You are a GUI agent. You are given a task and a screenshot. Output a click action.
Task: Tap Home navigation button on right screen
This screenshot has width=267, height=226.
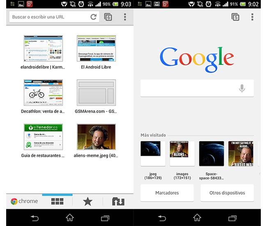pyautogui.click(x=197, y=217)
